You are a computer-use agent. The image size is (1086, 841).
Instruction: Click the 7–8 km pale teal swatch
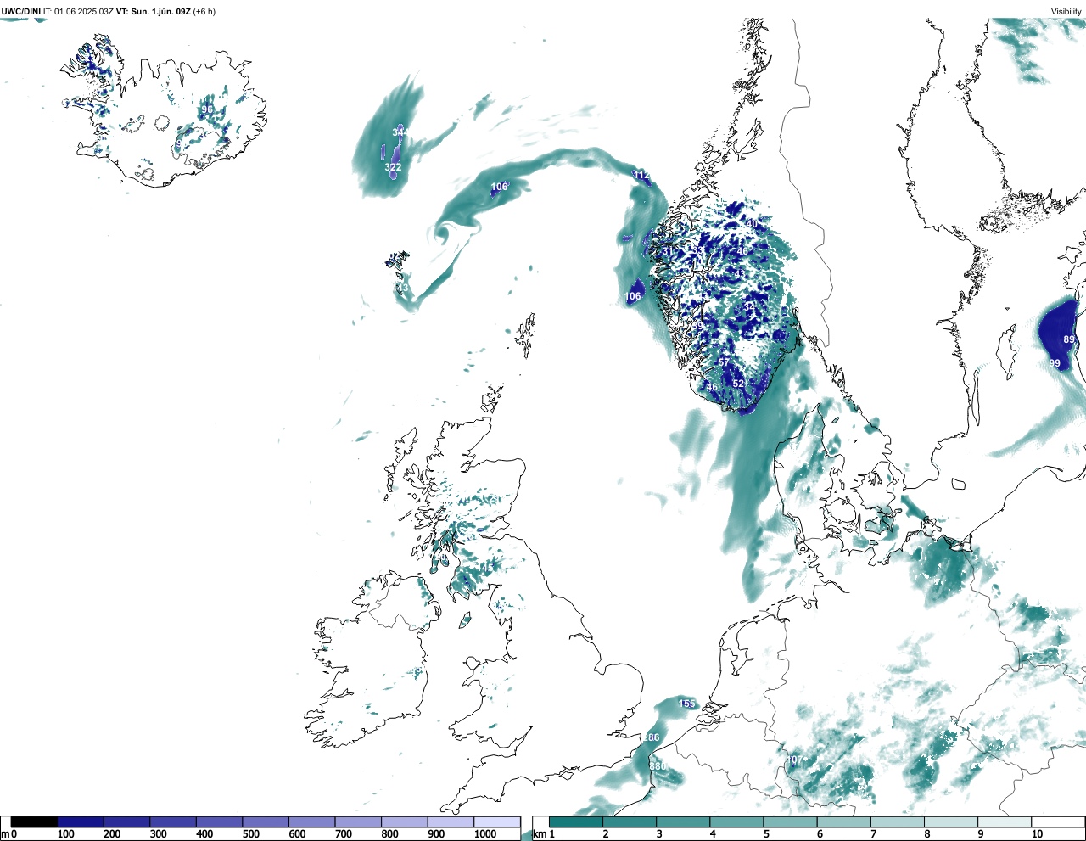tap(897, 822)
